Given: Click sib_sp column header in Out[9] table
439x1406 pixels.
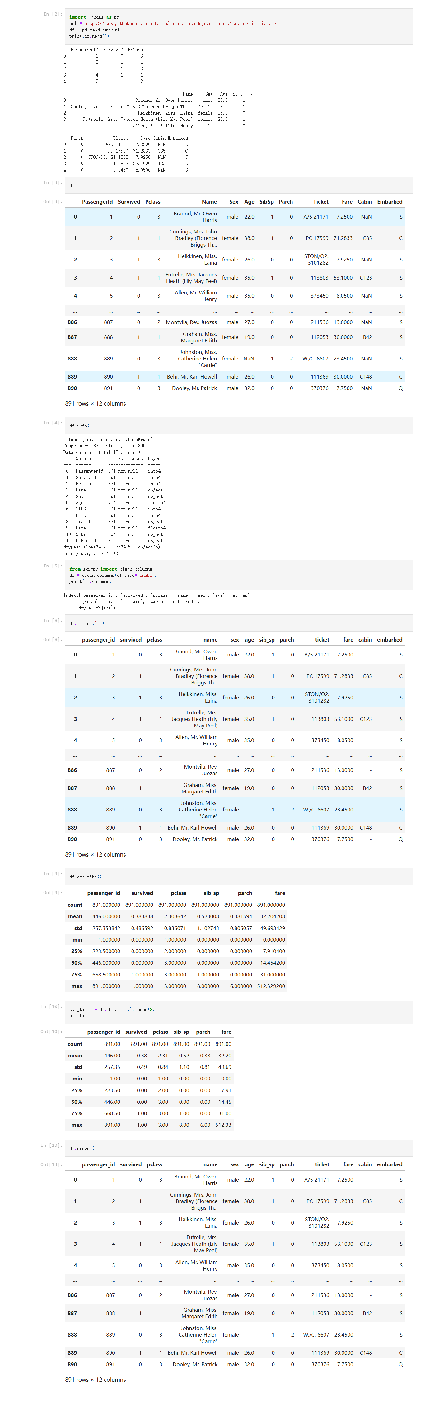Looking at the screenshot, I should (x=211, y=893).
